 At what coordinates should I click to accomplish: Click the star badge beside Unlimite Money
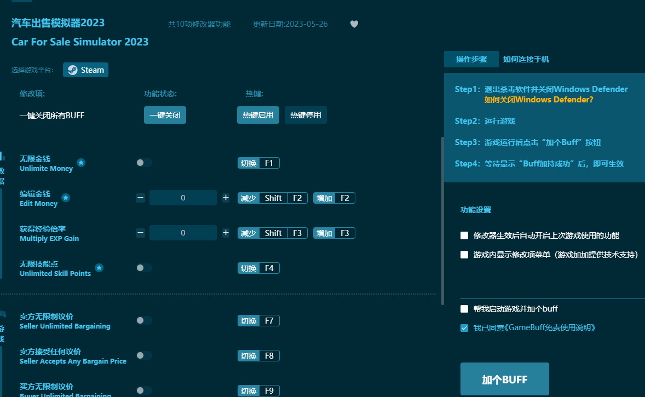pyautogui.click(x=81, y=163)
